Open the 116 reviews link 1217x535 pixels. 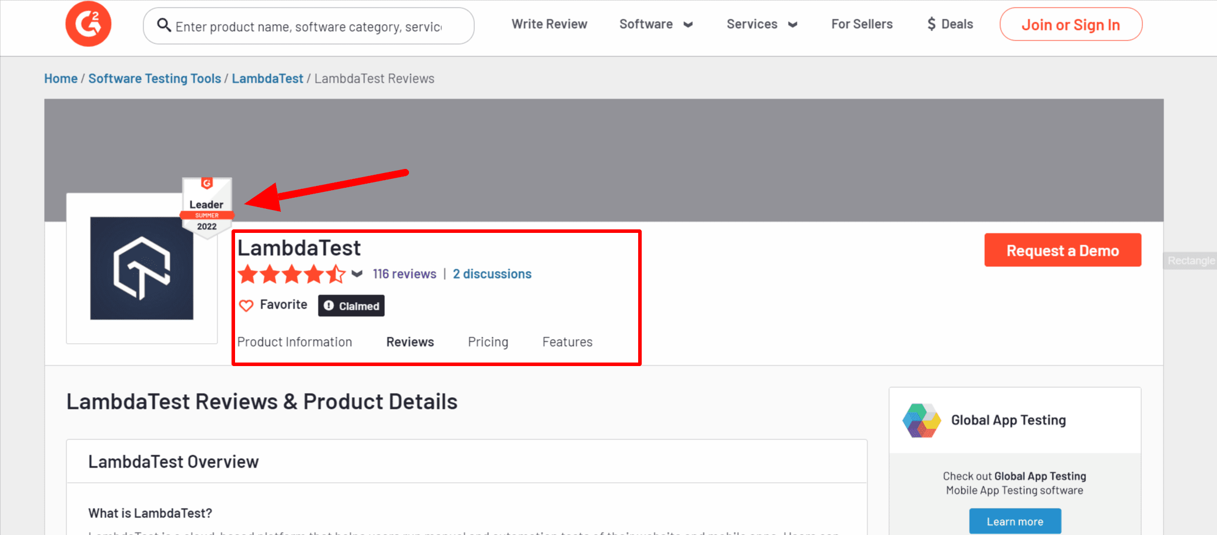[x=404, y=274]
